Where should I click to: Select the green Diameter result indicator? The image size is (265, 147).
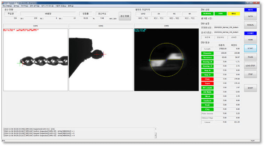tap(207, 53)
